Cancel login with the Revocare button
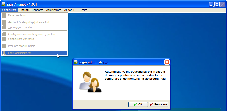The height and width of the screenshot is (111, 227). pyautogui.click(x=159, y=105)
